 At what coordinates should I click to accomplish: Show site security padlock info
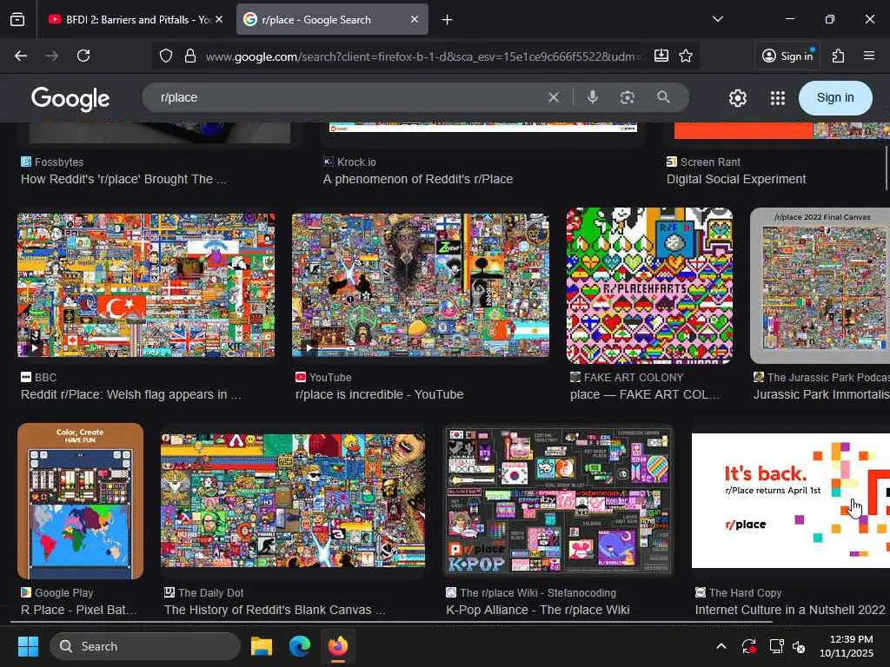click(x=190, y=56)
